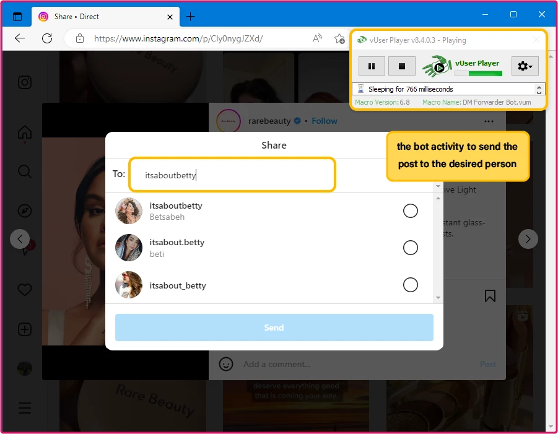Image resolution: width=558 pixels, height=434 pixels.
Task: Pause the vUser Player macro
Action: [372, 66]
